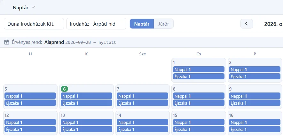
Task: Open the Éjszaka 1 shift on day 15
Action: tap(199, 129)
